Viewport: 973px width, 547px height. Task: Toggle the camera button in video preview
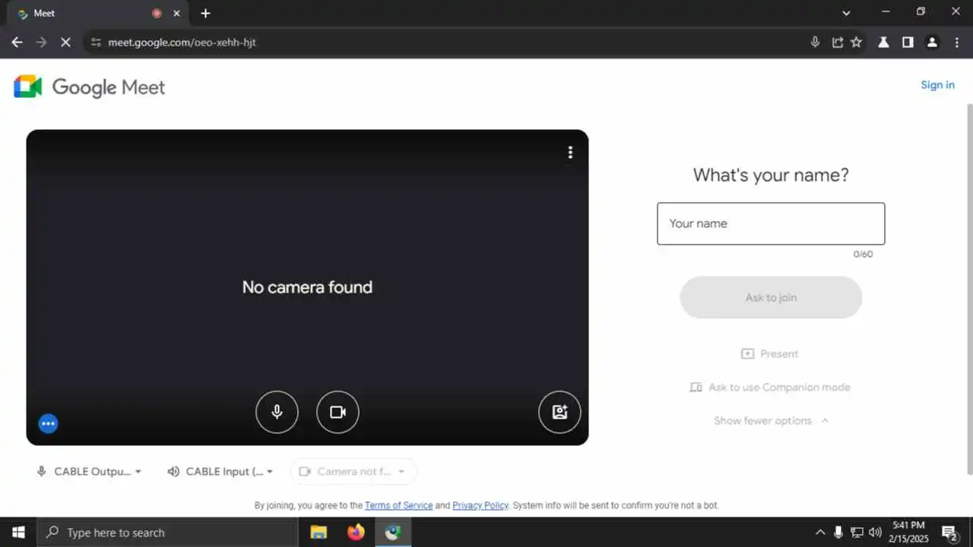(338, 412)
